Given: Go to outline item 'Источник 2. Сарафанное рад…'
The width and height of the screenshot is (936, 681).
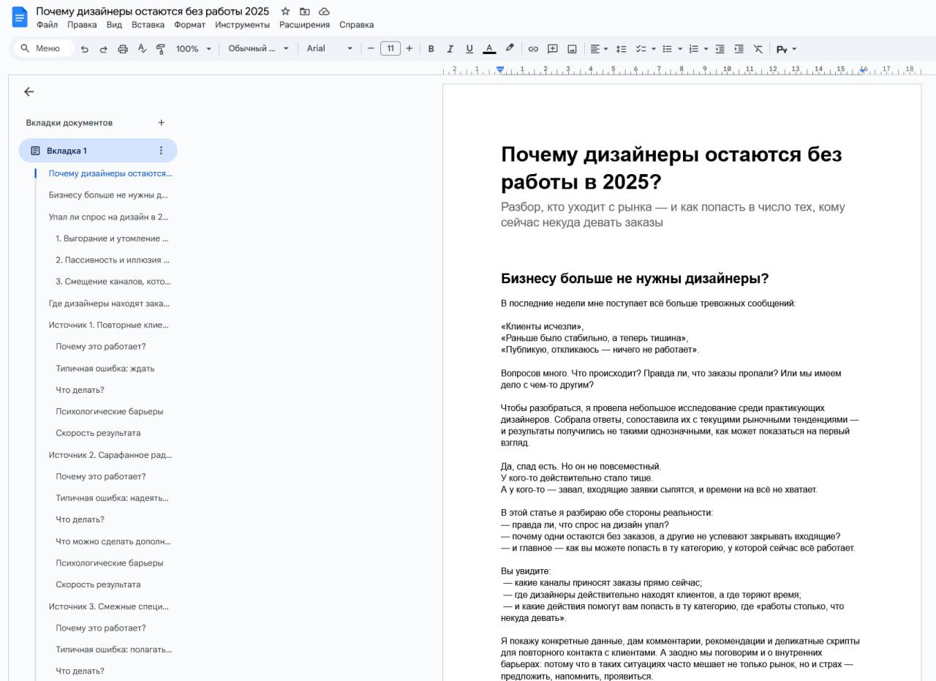Looking at the screenshot, I should point(110,455).
